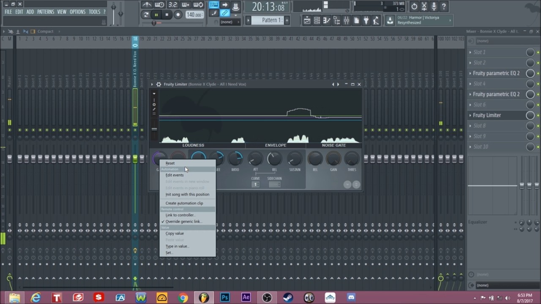Click the CURVE value stepper
Image resolution: width=541 pixels, height=304 pixels.
[x=255, y=185]
